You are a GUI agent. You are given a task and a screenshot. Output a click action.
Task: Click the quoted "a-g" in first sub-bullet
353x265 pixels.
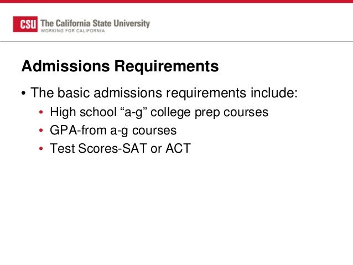[133, 112]
